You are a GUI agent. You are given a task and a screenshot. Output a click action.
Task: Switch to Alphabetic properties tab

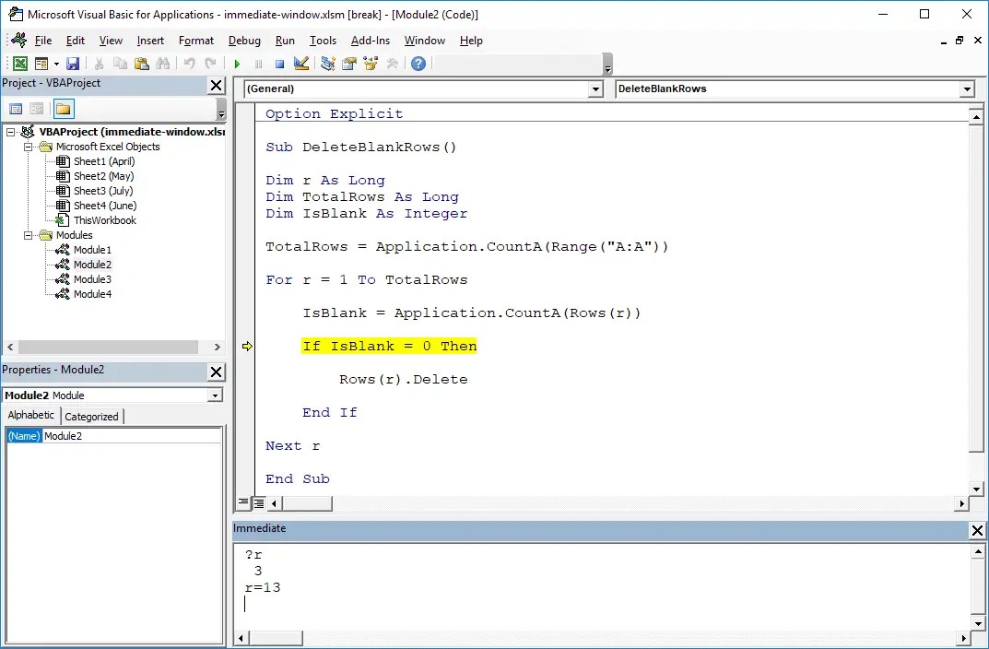pos(31,415)
